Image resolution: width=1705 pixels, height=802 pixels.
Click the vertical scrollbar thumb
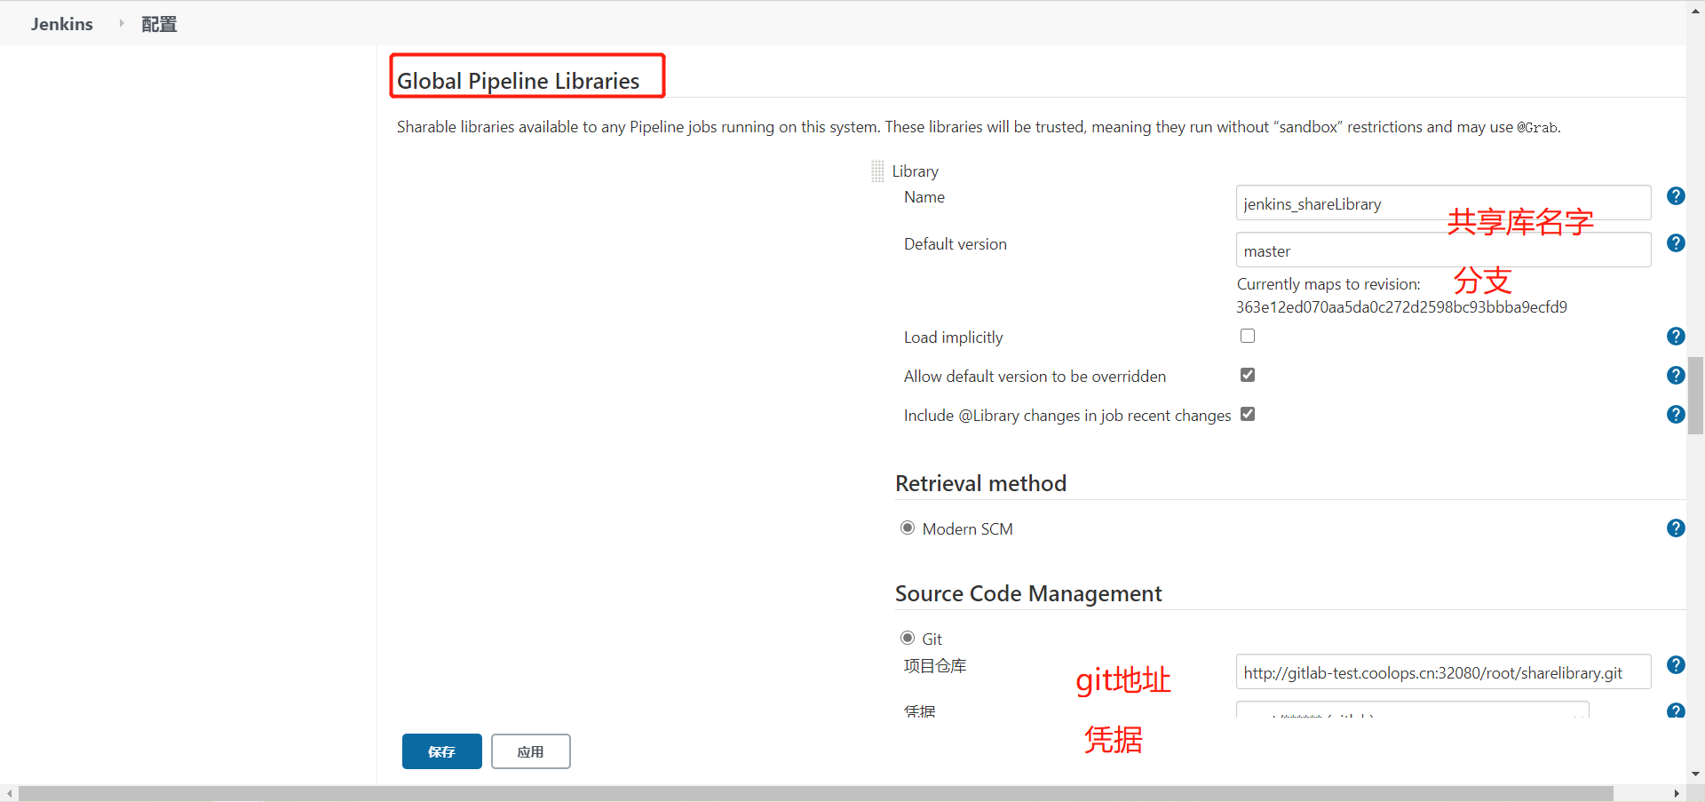coord(1695,395)
